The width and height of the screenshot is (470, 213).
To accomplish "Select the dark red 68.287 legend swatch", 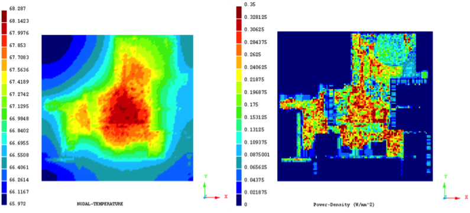I will pos(4,16).
